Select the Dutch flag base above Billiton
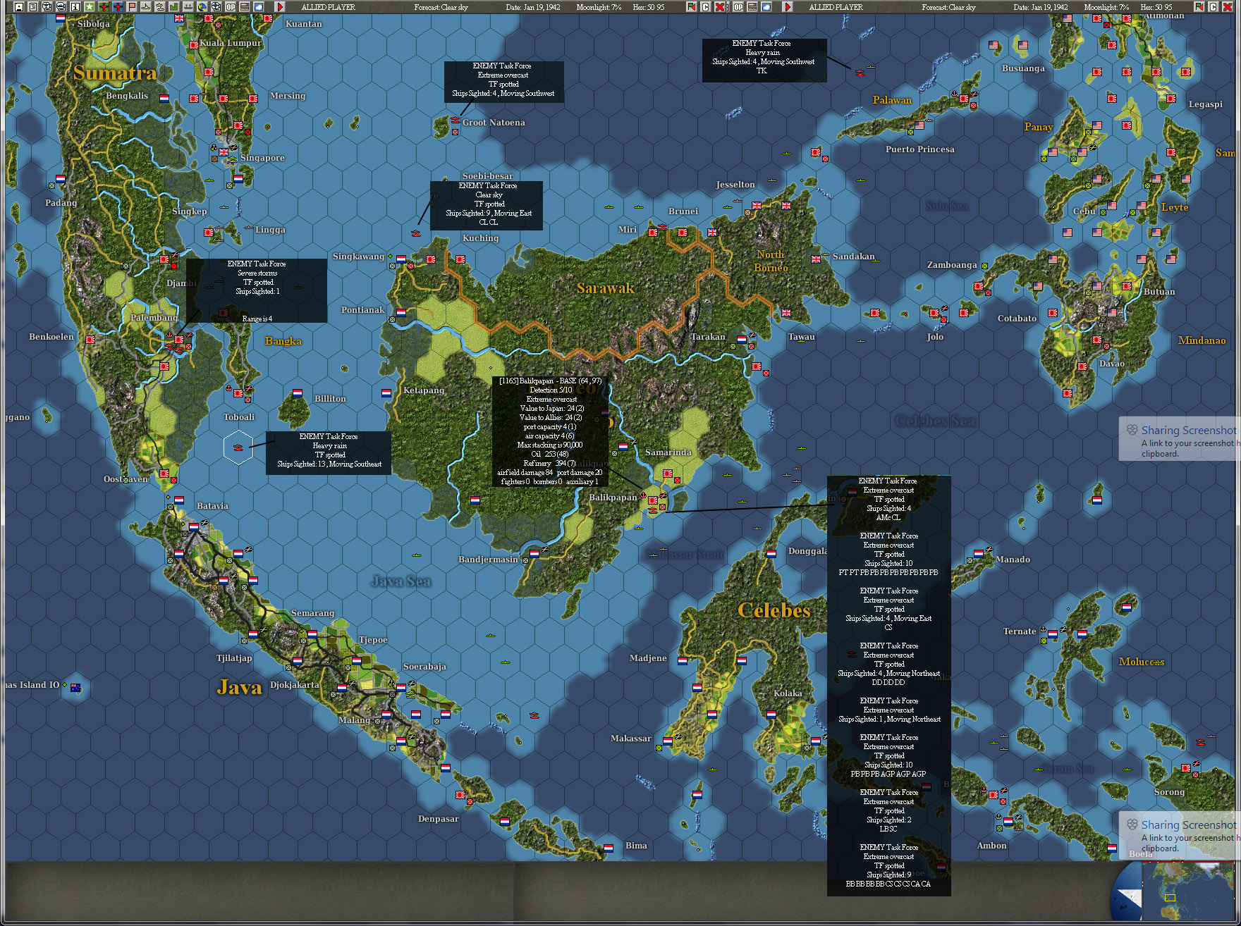 tap(298, 393)
